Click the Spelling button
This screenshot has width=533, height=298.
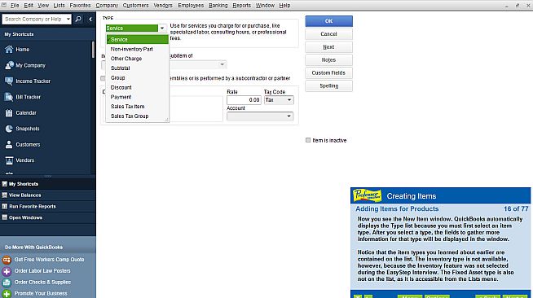pyautogui.click(x=328, y=85)
